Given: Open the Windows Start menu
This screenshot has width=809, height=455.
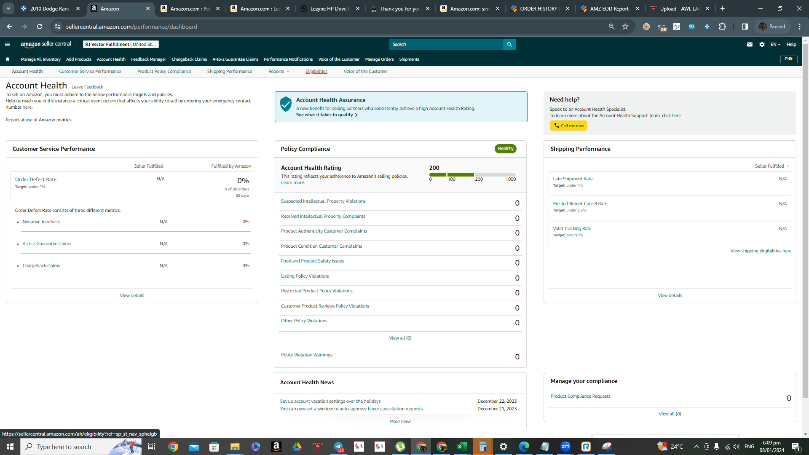Looking at the screenshot, I should point(10,447).
